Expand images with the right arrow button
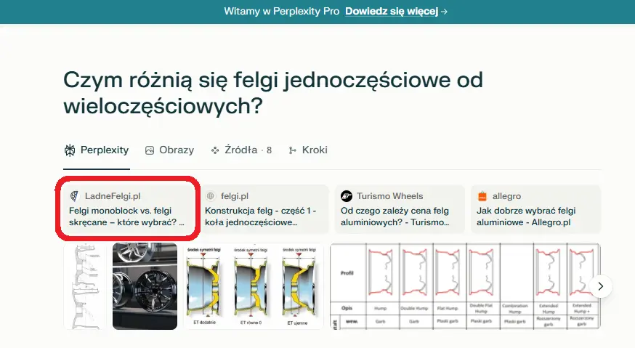 click(600, 286)
